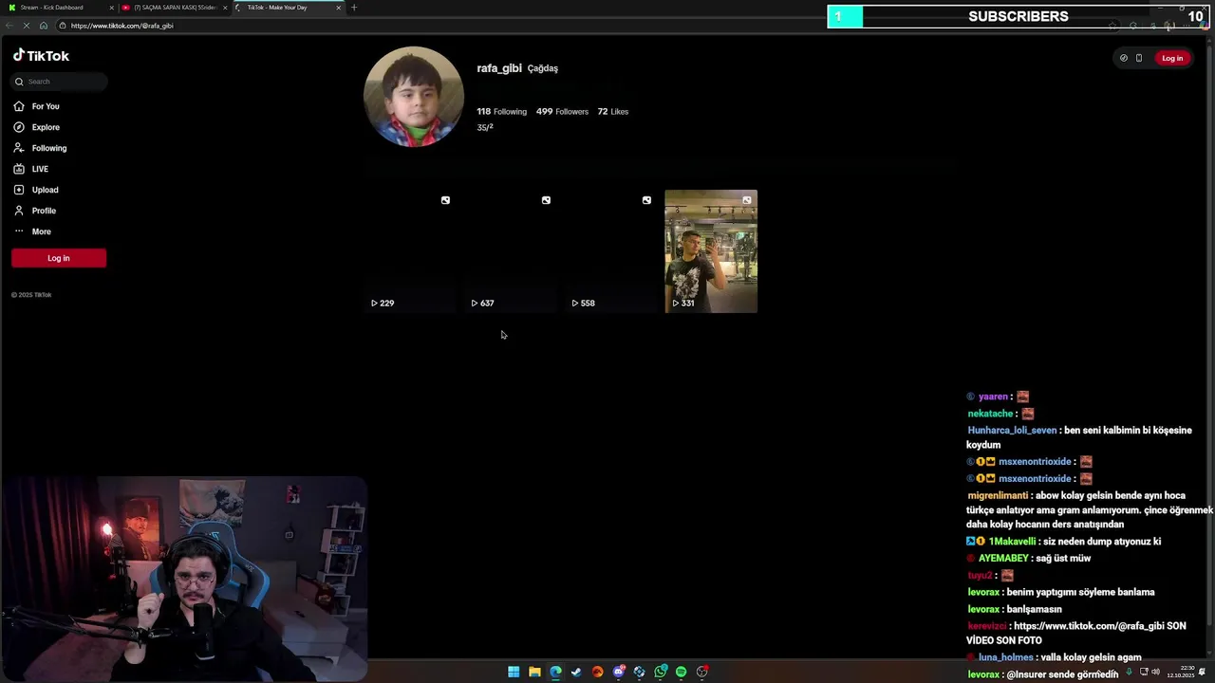
Task: Go to the Following feed
Action: tap(40, 148)
